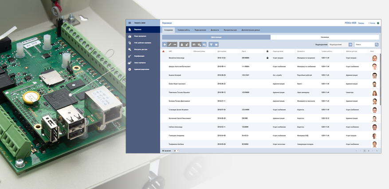Click the Помощь help link

[361, 23]
